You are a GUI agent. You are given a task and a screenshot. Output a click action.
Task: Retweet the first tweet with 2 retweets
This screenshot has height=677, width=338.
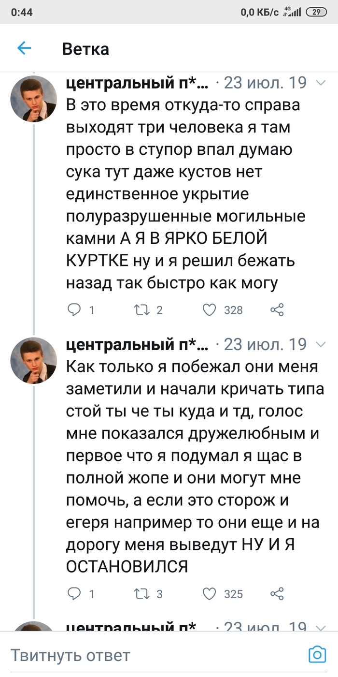point(141,310)
